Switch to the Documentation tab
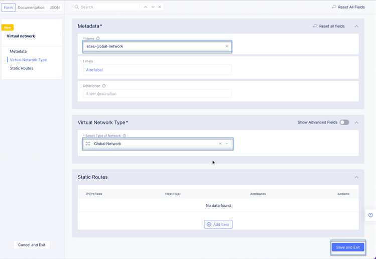 pos(31,8)
